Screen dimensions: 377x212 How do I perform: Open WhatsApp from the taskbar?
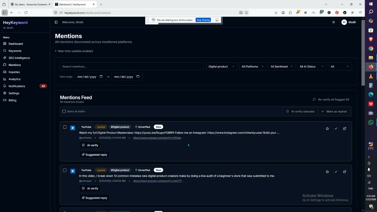(x=371, y=122)
